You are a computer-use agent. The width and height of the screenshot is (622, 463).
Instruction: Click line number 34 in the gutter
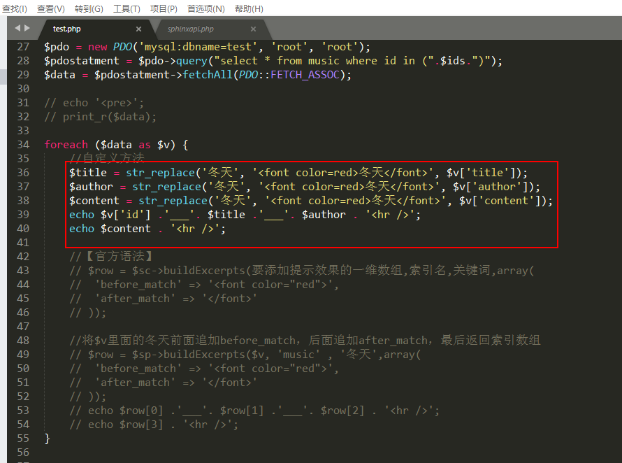[23, 145]
